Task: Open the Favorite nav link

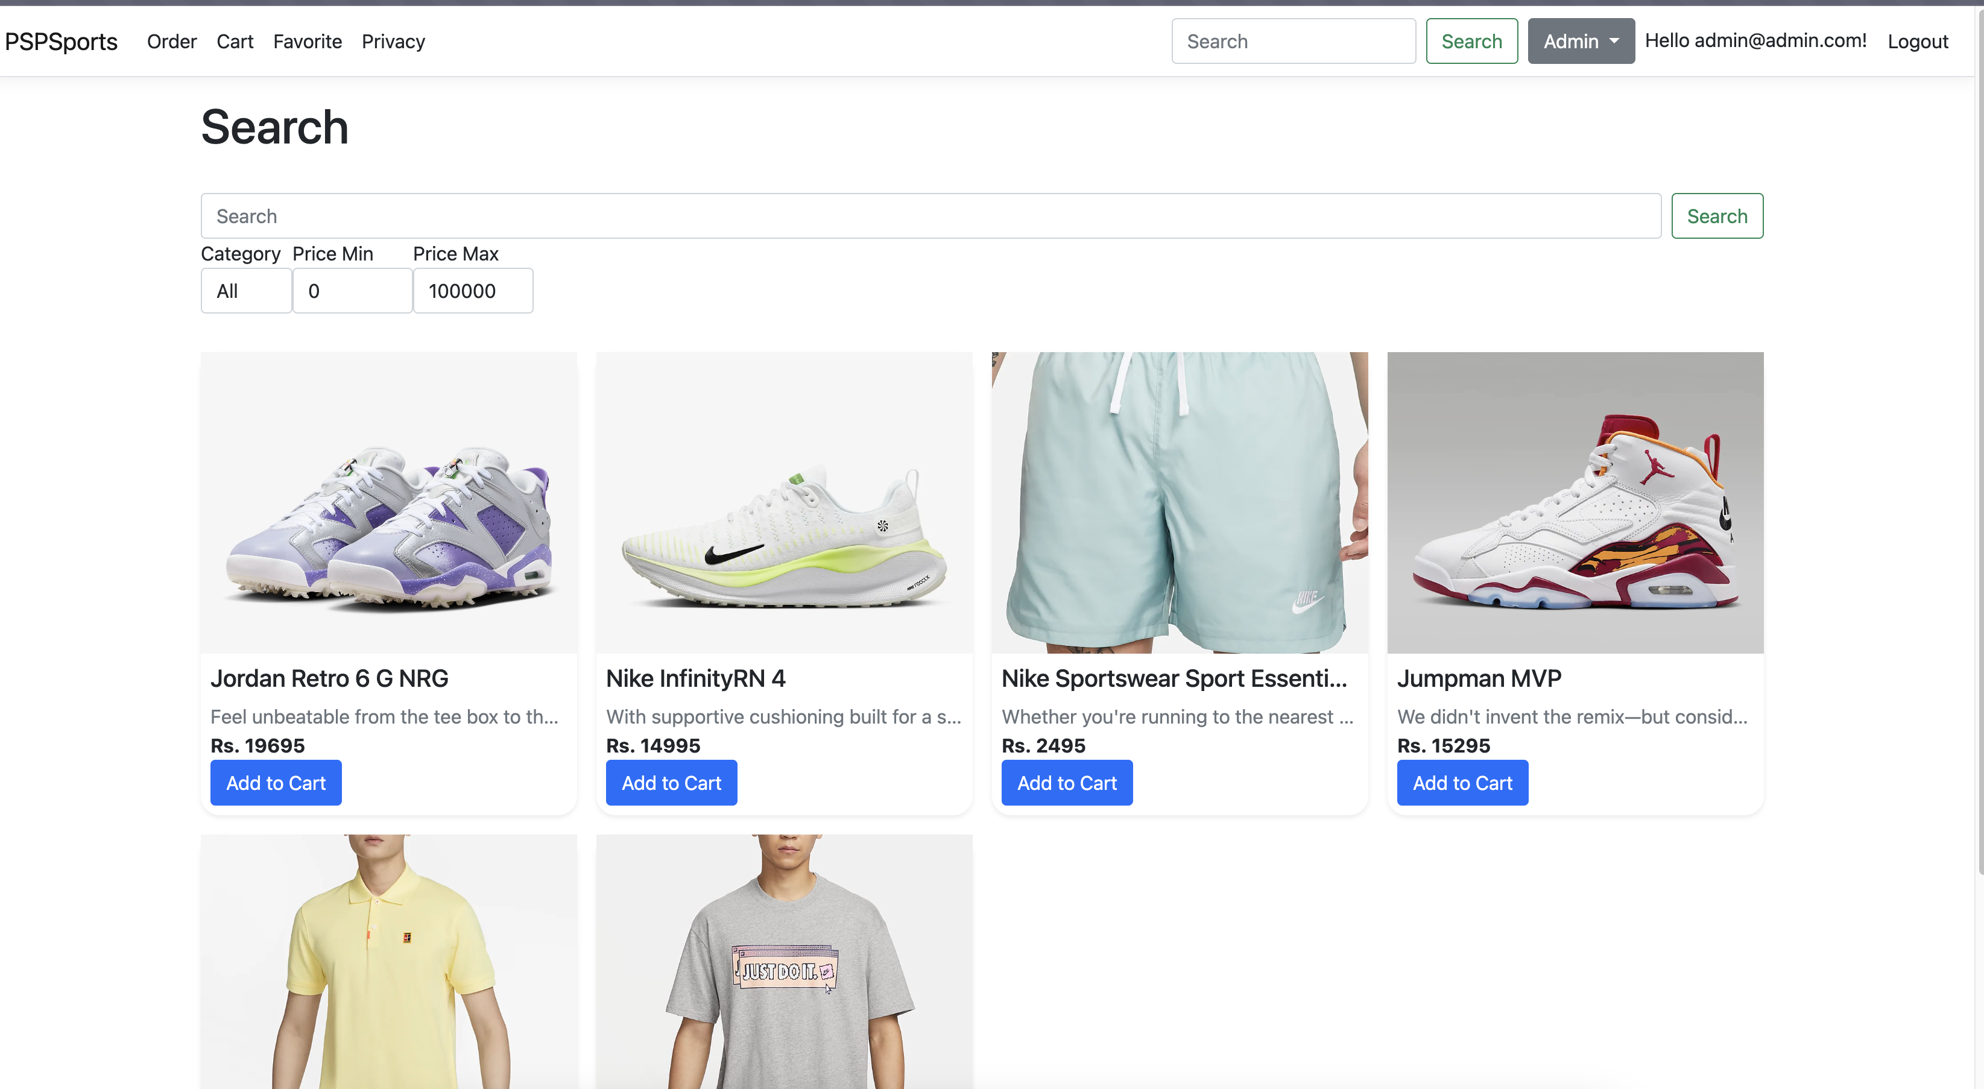Action: pyautogui.click(x=308, y=42)
